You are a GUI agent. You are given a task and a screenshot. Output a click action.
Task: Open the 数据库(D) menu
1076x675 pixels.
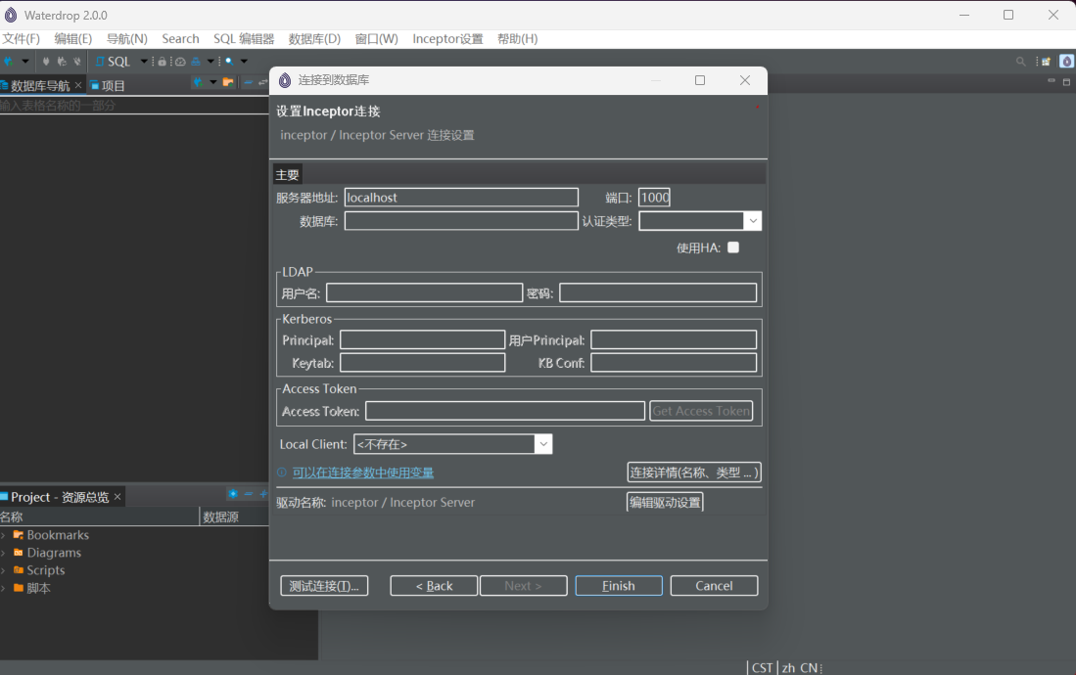(x=314, y=39)
